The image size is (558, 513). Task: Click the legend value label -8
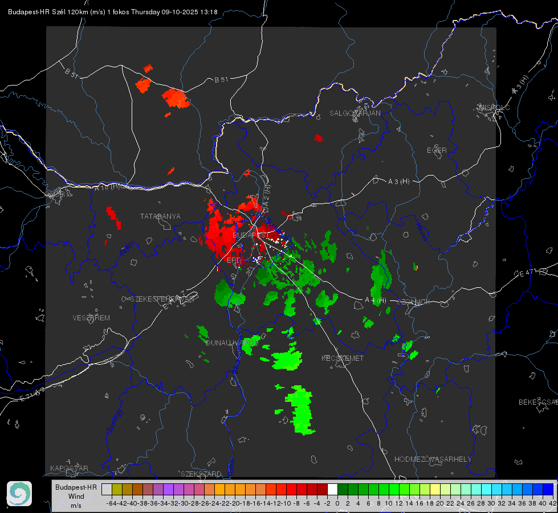coord(296,503)
